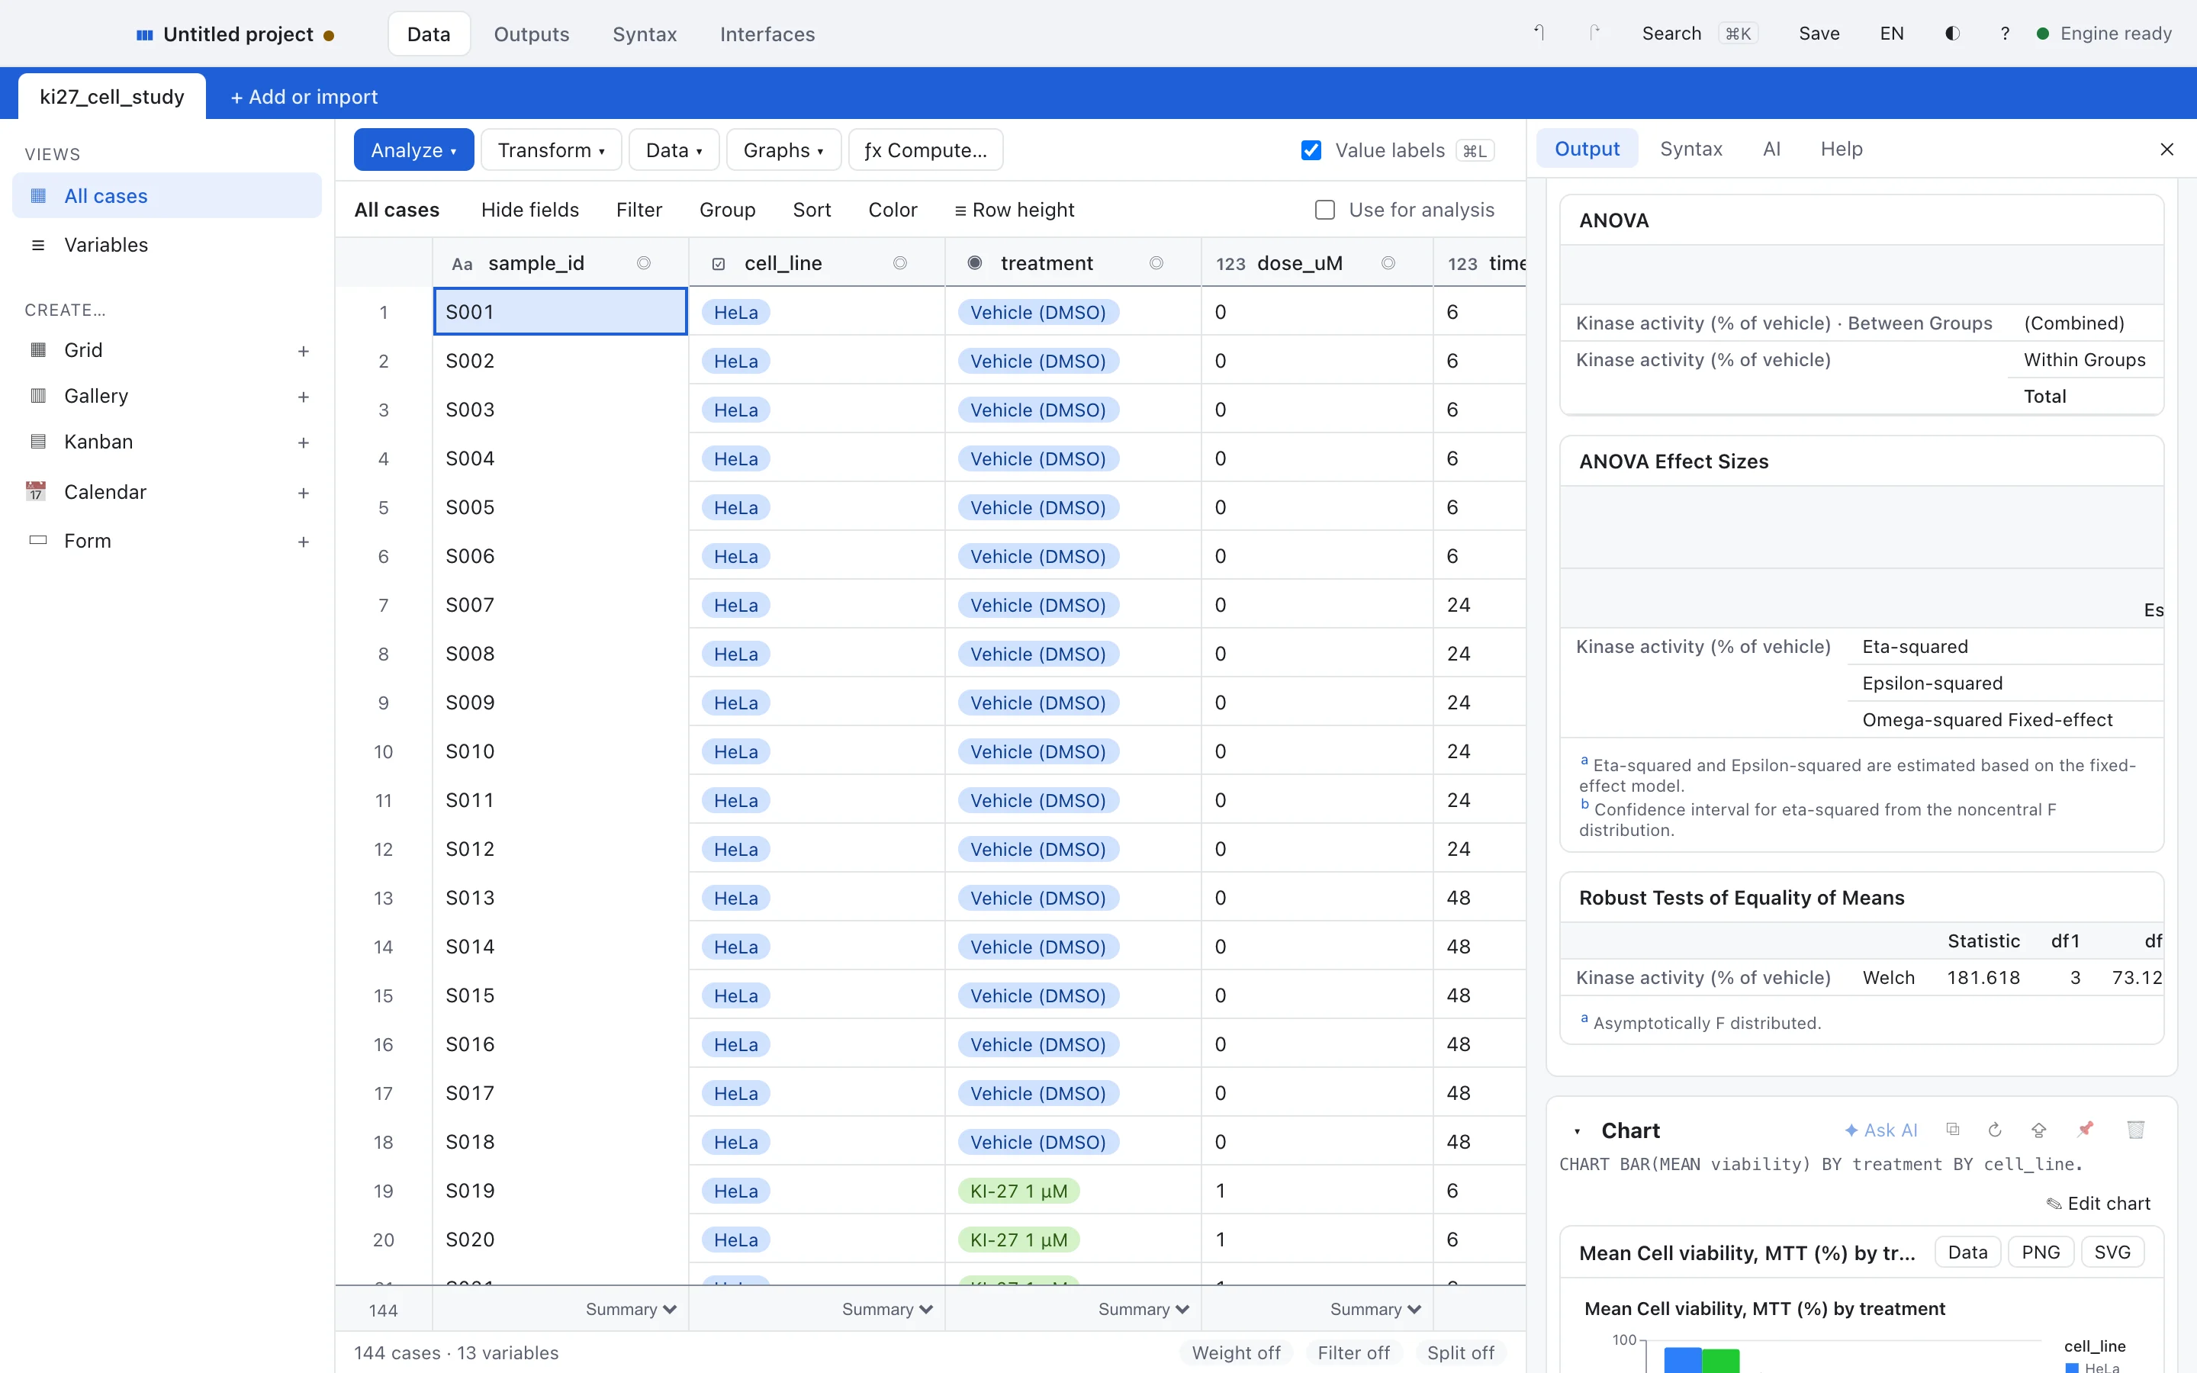This screenshot has width=2197, height=1373.
Task: Open treatment column options circle
Action: pos(1156,263)
